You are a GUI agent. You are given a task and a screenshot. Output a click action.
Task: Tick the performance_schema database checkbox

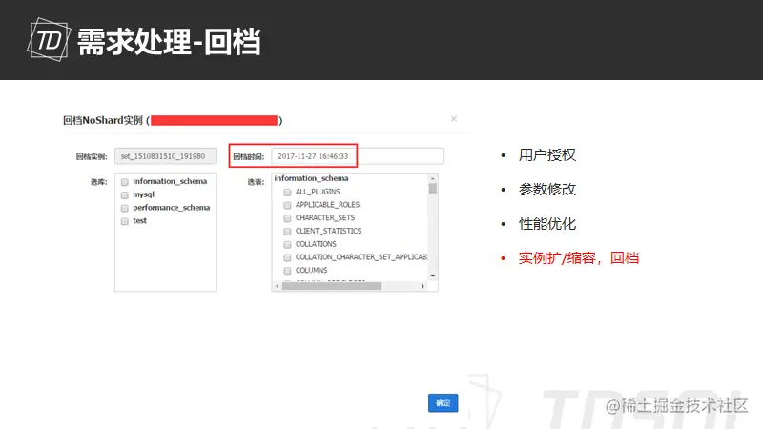tap(125, 208)
